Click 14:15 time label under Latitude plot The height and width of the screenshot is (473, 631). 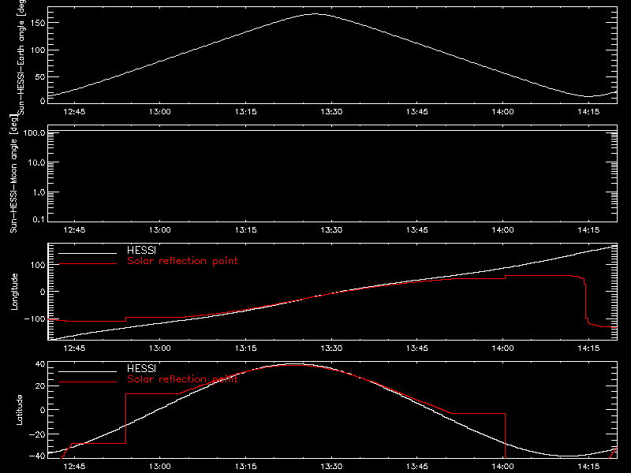point(588,466)
